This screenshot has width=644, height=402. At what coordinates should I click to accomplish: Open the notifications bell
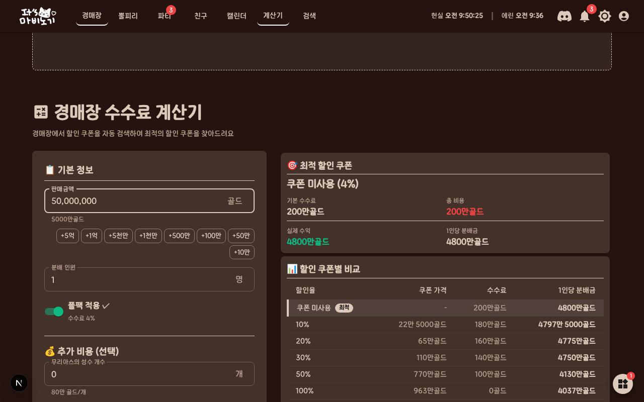click(585, 16)
